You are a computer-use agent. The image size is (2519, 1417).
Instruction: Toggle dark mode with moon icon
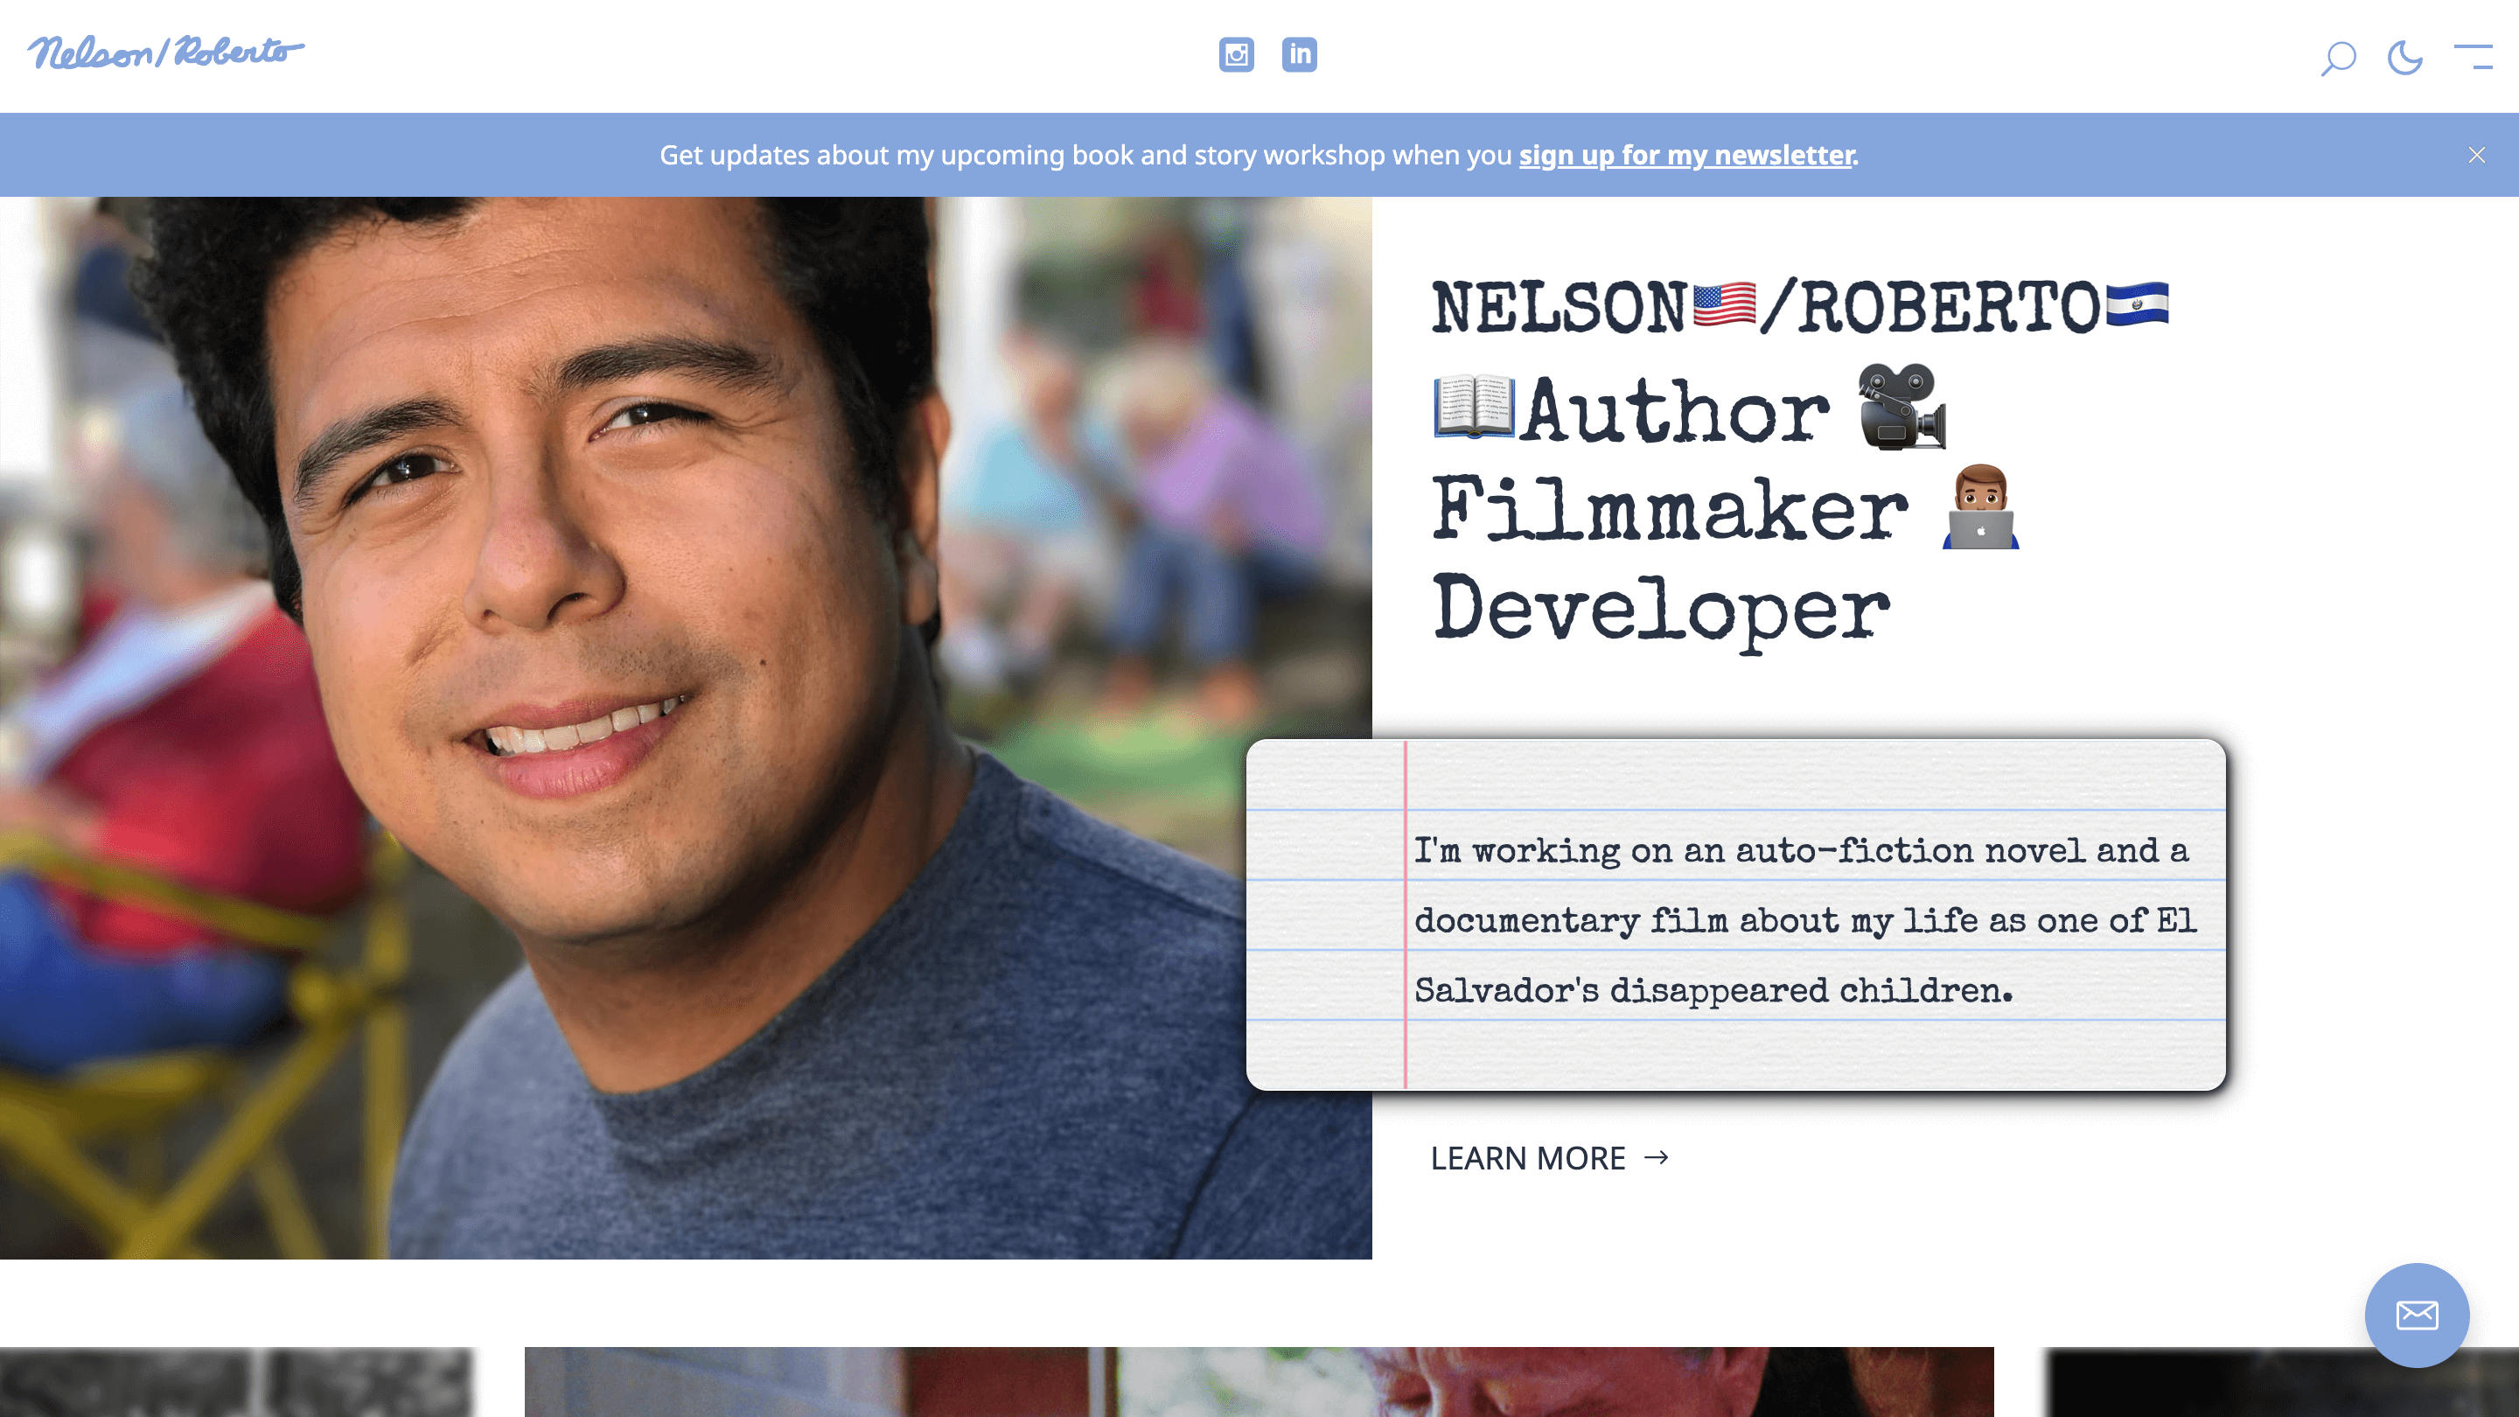click(x=2404, y=58)
